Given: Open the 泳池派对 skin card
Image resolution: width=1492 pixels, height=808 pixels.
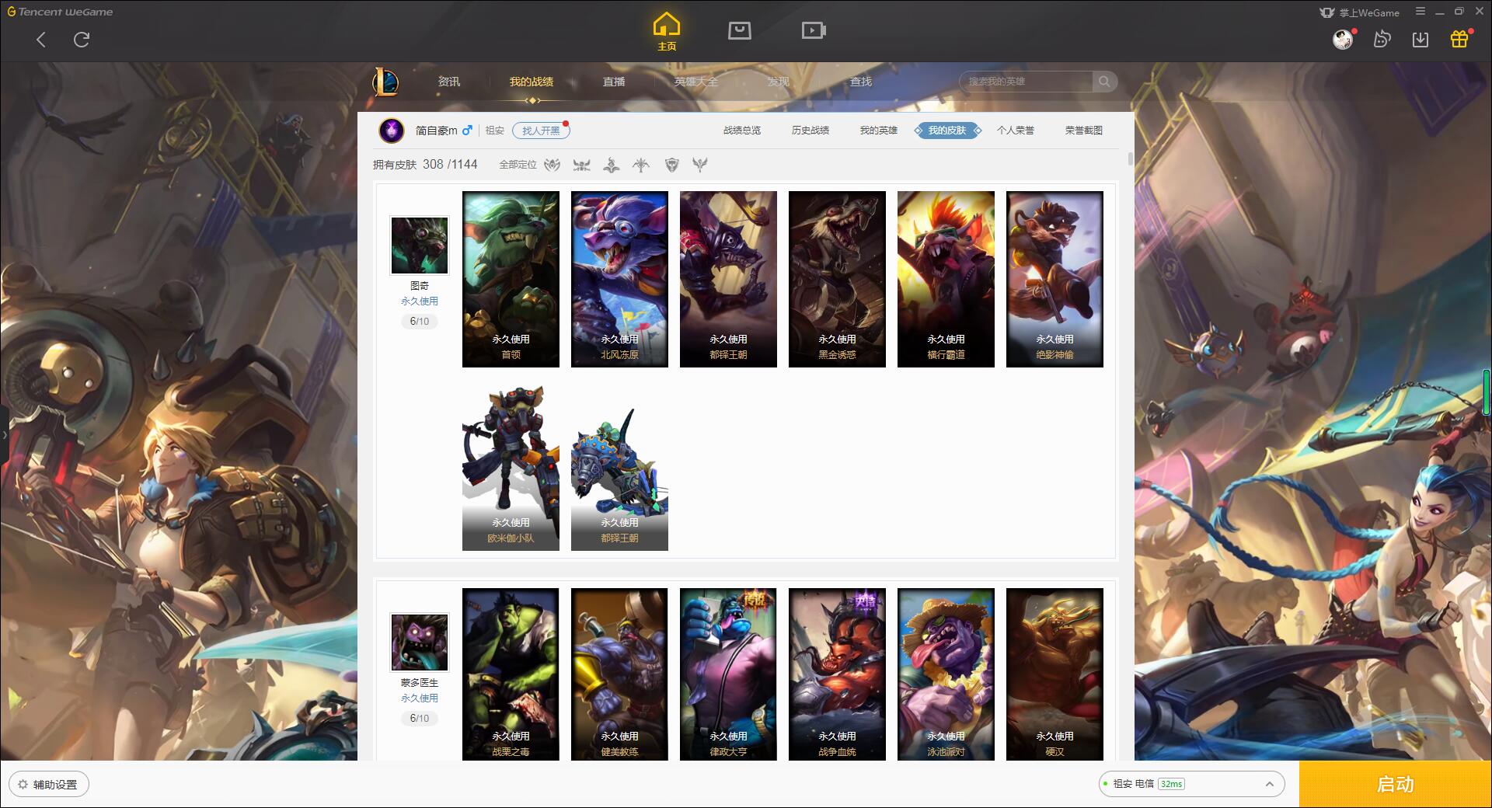Looking at the screenshot, I should [946, 674].
